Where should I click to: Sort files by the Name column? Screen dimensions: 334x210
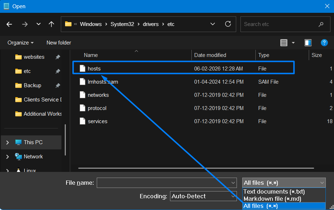tap(91, 55)
